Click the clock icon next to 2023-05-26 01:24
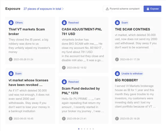The image size is (166, 131). point(10,59)
